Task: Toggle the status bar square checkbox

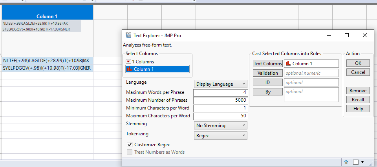Action: (356, 162)
